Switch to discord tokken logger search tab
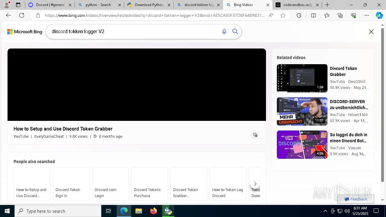This screenshot has width=386, height=217. [198, 5]
